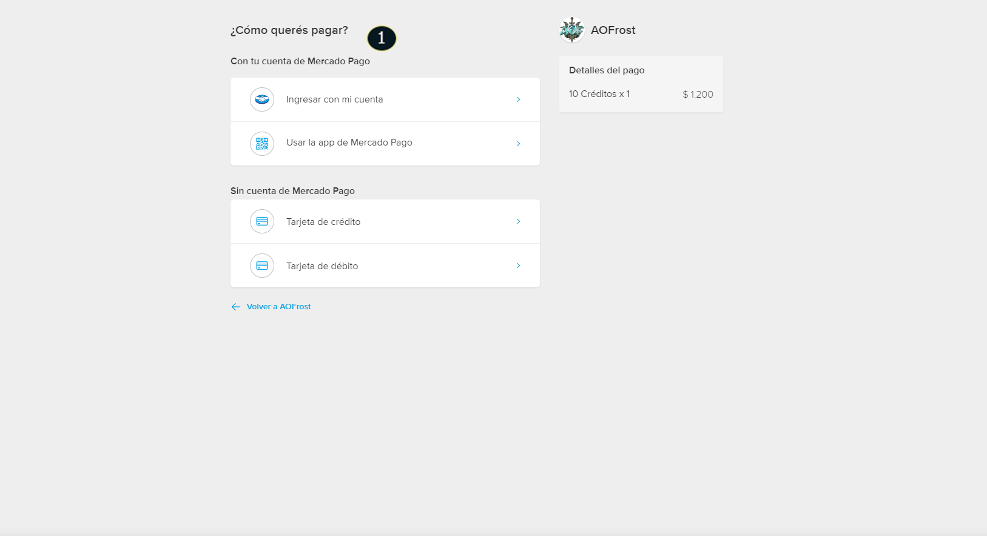Click the Detalles del pago heading
This screenshot has width=987, height=536.
click(x=607, y=70)
